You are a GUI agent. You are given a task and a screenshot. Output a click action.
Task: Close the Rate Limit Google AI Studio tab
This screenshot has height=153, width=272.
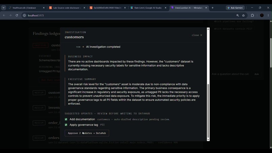(x=165, y=8)
